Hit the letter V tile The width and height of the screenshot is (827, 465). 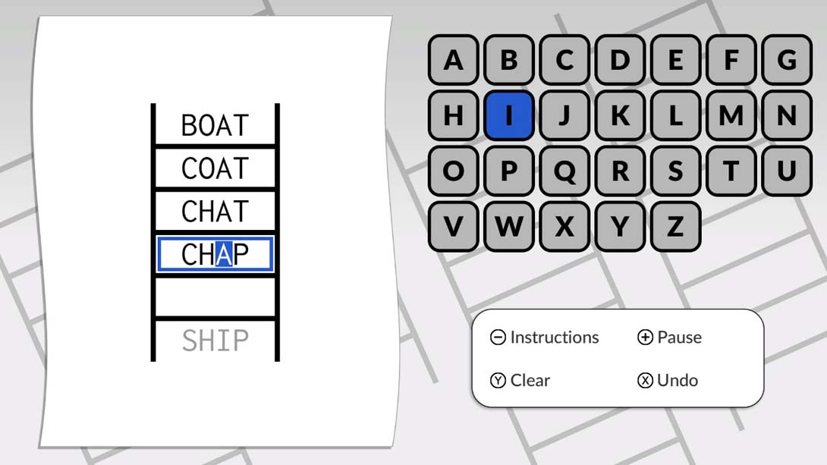pyautogui.click(x=454, y=226)
